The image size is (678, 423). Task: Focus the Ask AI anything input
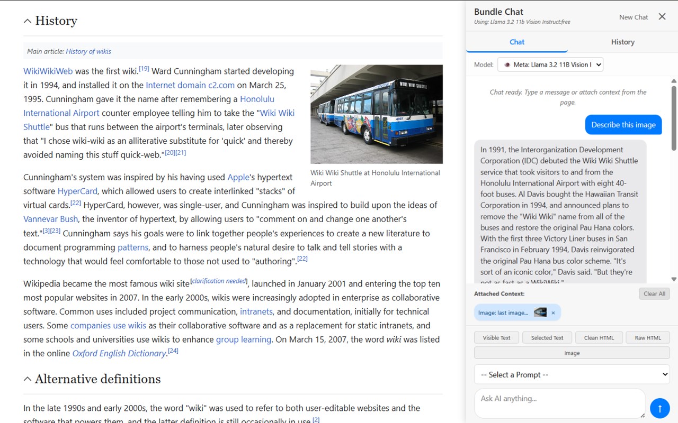coord(560,403)
